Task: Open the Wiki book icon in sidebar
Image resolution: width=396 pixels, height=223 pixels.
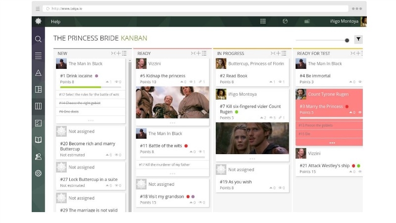Action: pyautogui.click(x=38, y=140)
